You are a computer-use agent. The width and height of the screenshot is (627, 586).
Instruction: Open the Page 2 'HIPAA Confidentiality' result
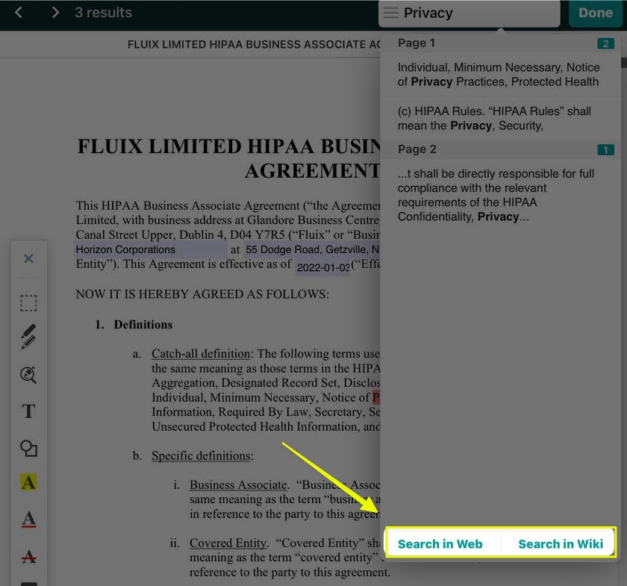(498, 195)
